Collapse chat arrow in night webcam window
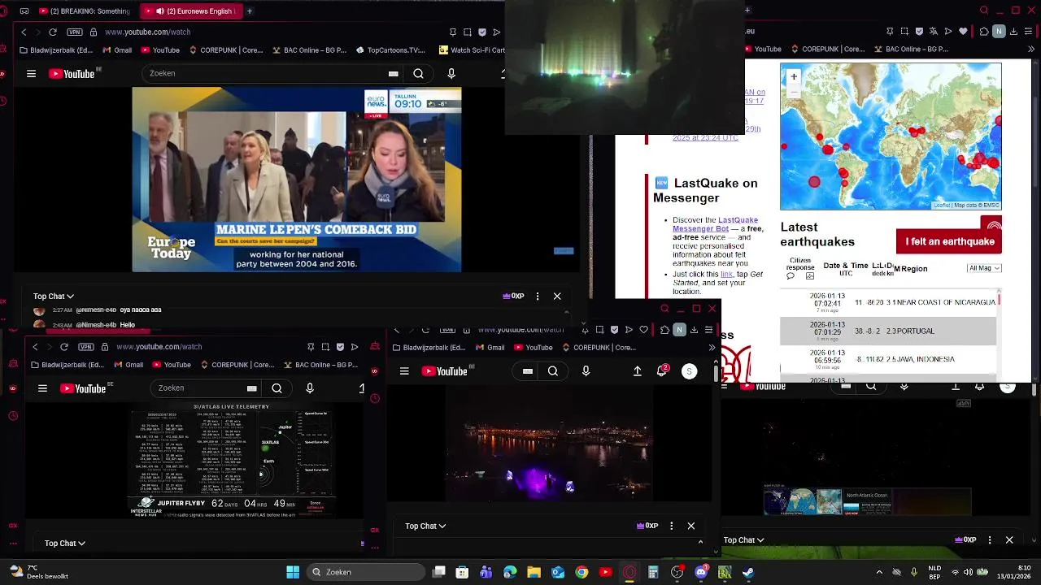The width and height of the screenshot is (1041, 585). (x=700, y=541)
